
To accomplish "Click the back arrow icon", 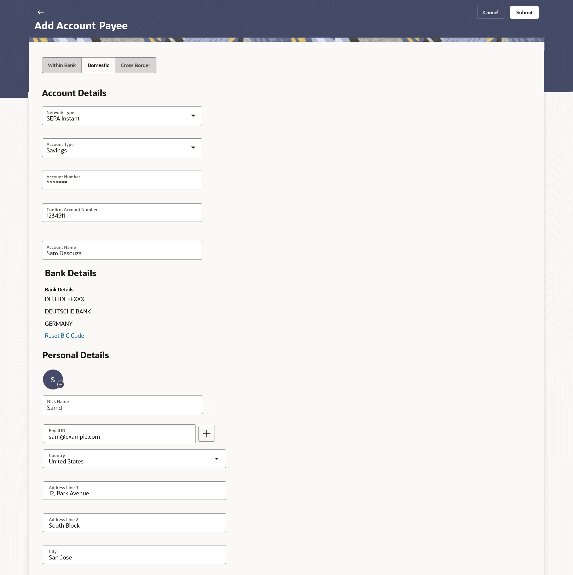I will click(41, 12).
